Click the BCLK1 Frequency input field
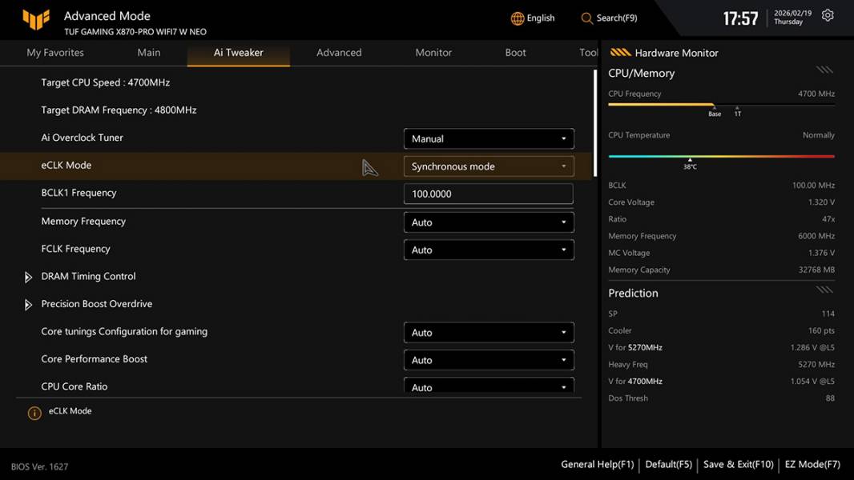Viewport: 854px width, 480px height. (489, 194)
